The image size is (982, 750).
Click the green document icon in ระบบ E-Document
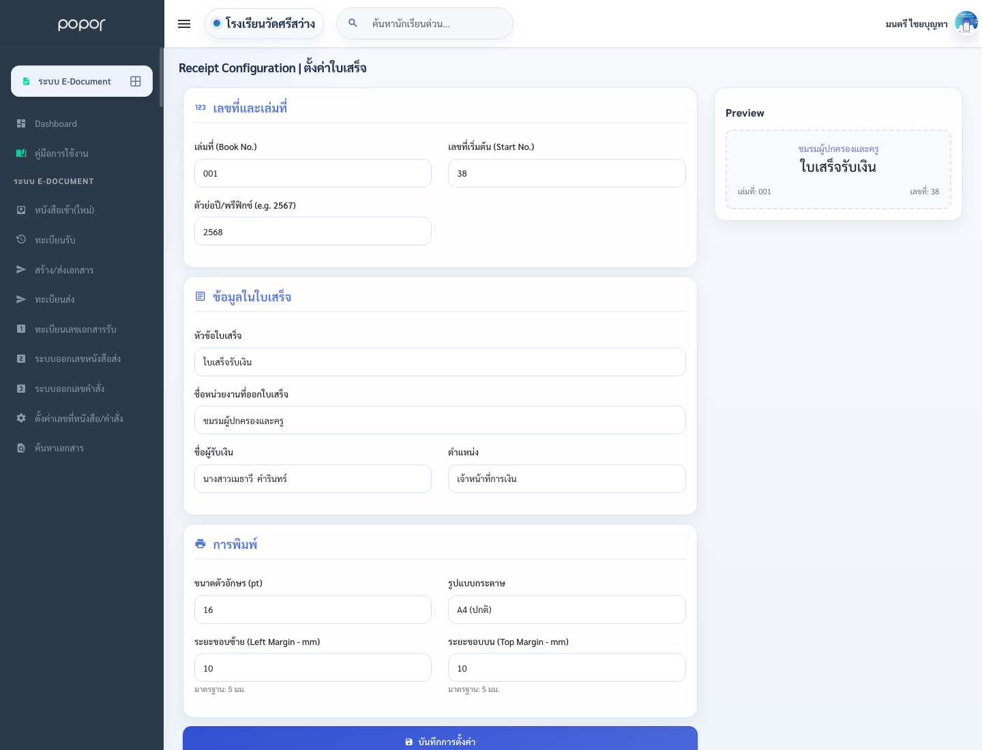click(x=26, y=81)
